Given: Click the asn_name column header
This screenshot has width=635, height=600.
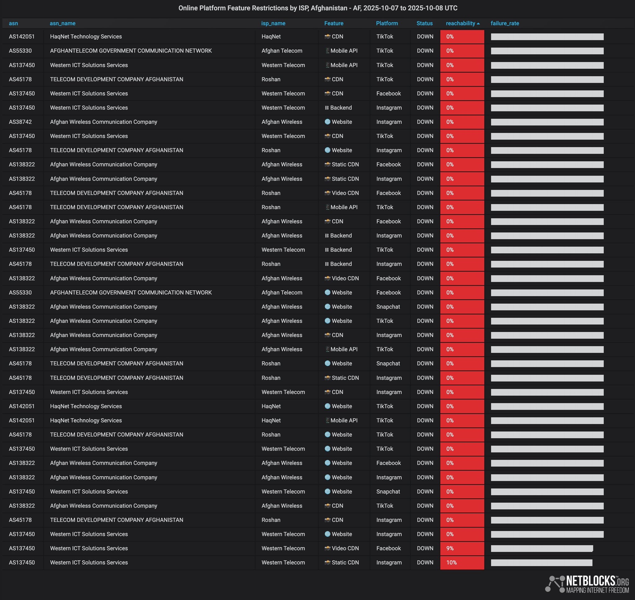Looking at the screenshot, I should point(63,23).
